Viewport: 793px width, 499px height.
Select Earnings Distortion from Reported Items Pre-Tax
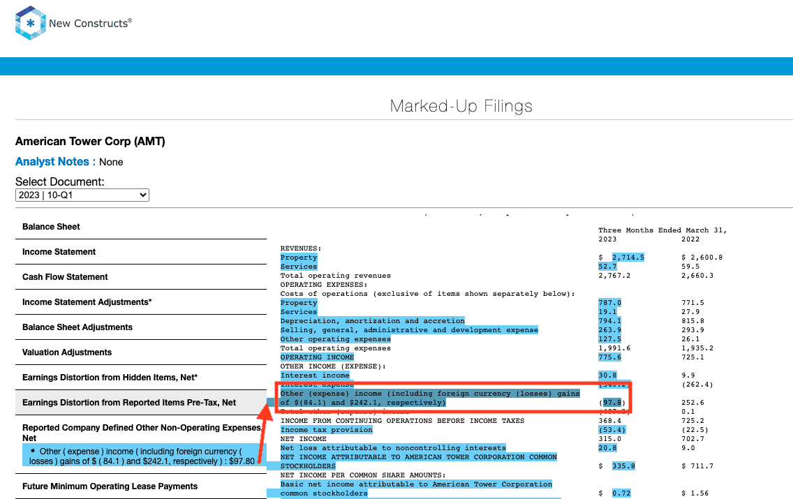point(129,403)
